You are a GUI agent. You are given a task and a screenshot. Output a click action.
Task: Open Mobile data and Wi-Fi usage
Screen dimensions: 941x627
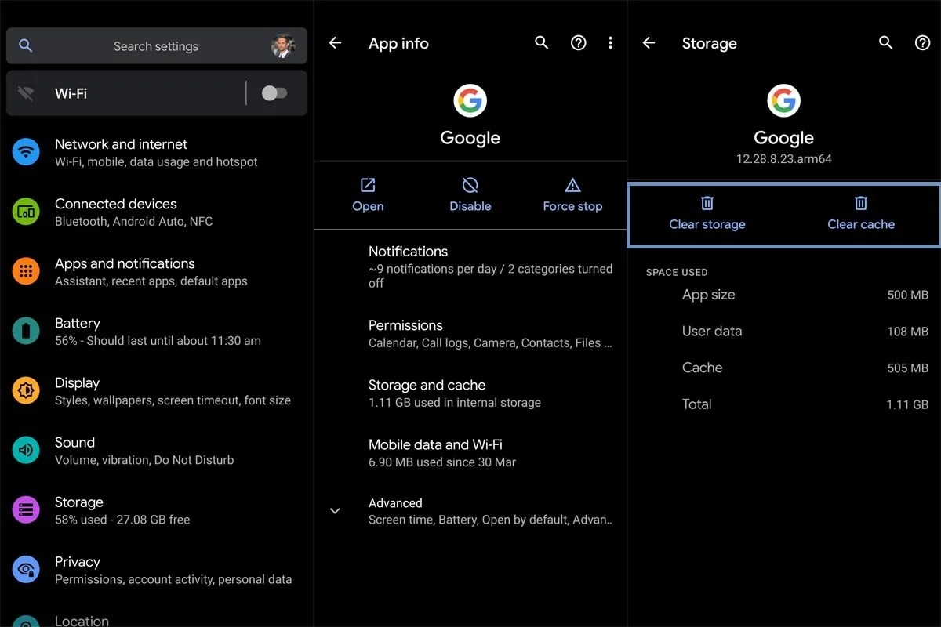(x=470, y=452)
